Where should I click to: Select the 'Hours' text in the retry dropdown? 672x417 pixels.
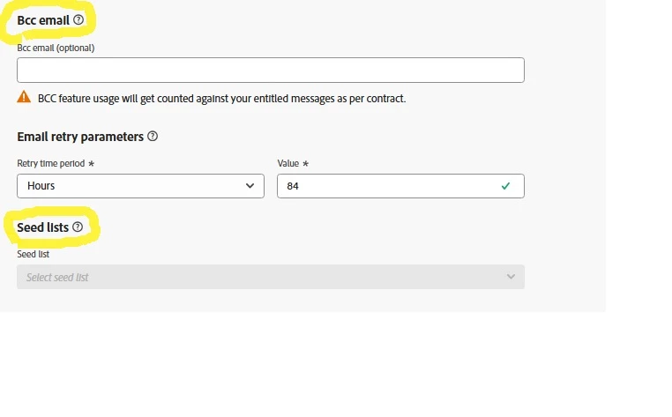[41, 186]
